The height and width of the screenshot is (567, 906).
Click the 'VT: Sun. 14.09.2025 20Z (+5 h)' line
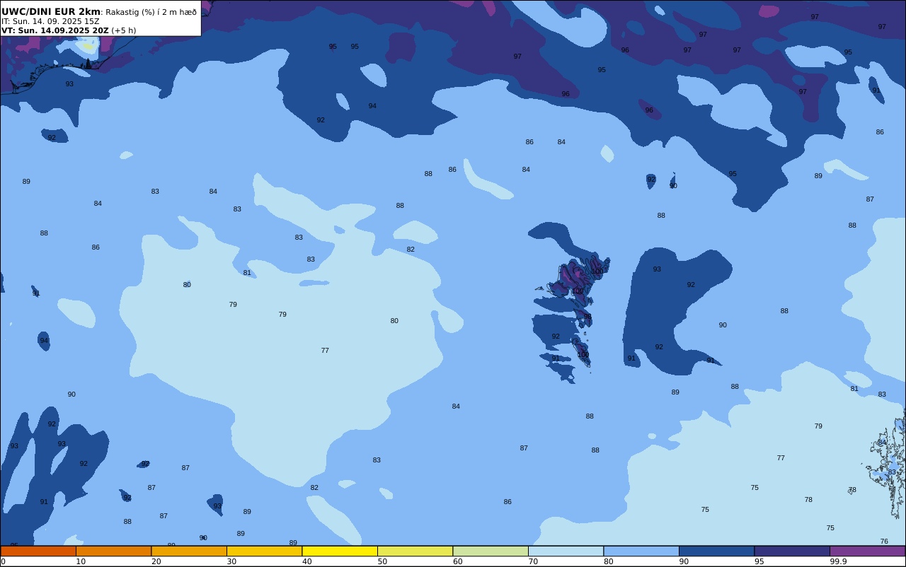click(x=69, y=30)
